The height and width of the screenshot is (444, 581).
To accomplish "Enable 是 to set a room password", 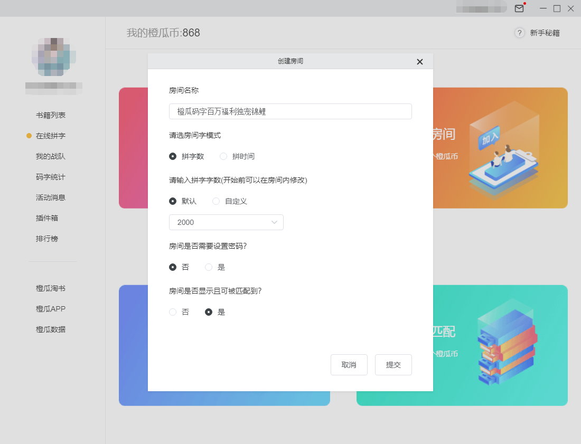I will pos(209,267).
